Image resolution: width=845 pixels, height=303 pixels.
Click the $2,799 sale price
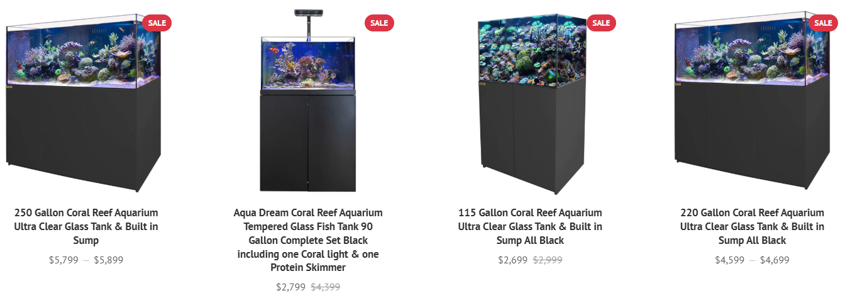coord(290,287)
